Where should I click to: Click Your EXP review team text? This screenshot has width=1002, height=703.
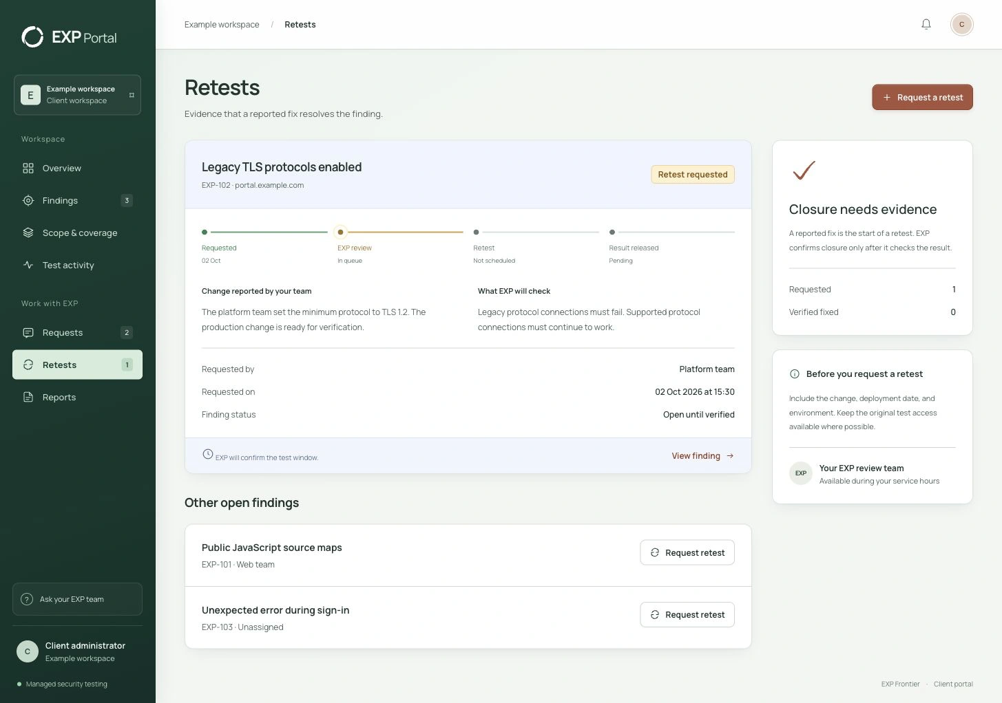(x=862, y=468)
